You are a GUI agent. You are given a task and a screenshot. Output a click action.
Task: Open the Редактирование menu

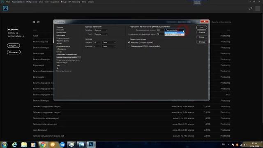click(18, 2)
